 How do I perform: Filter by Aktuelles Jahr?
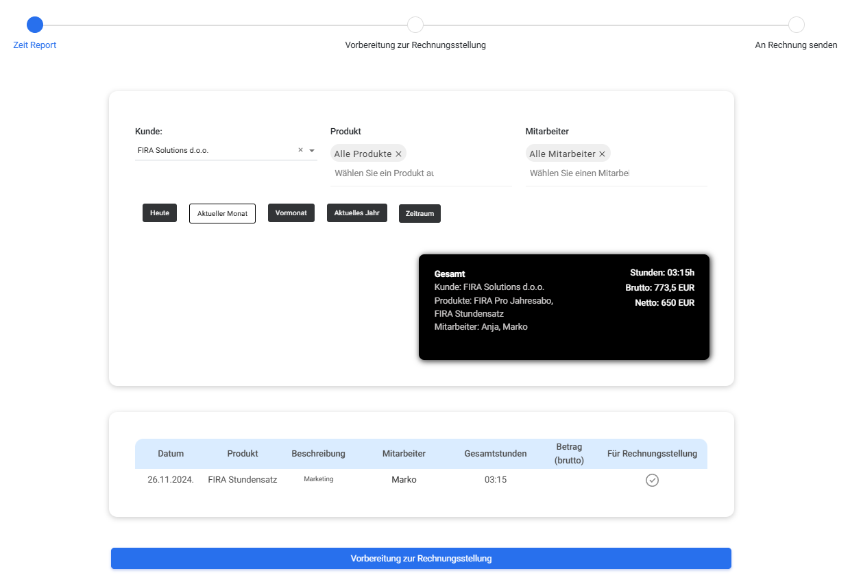coord(357,213)
